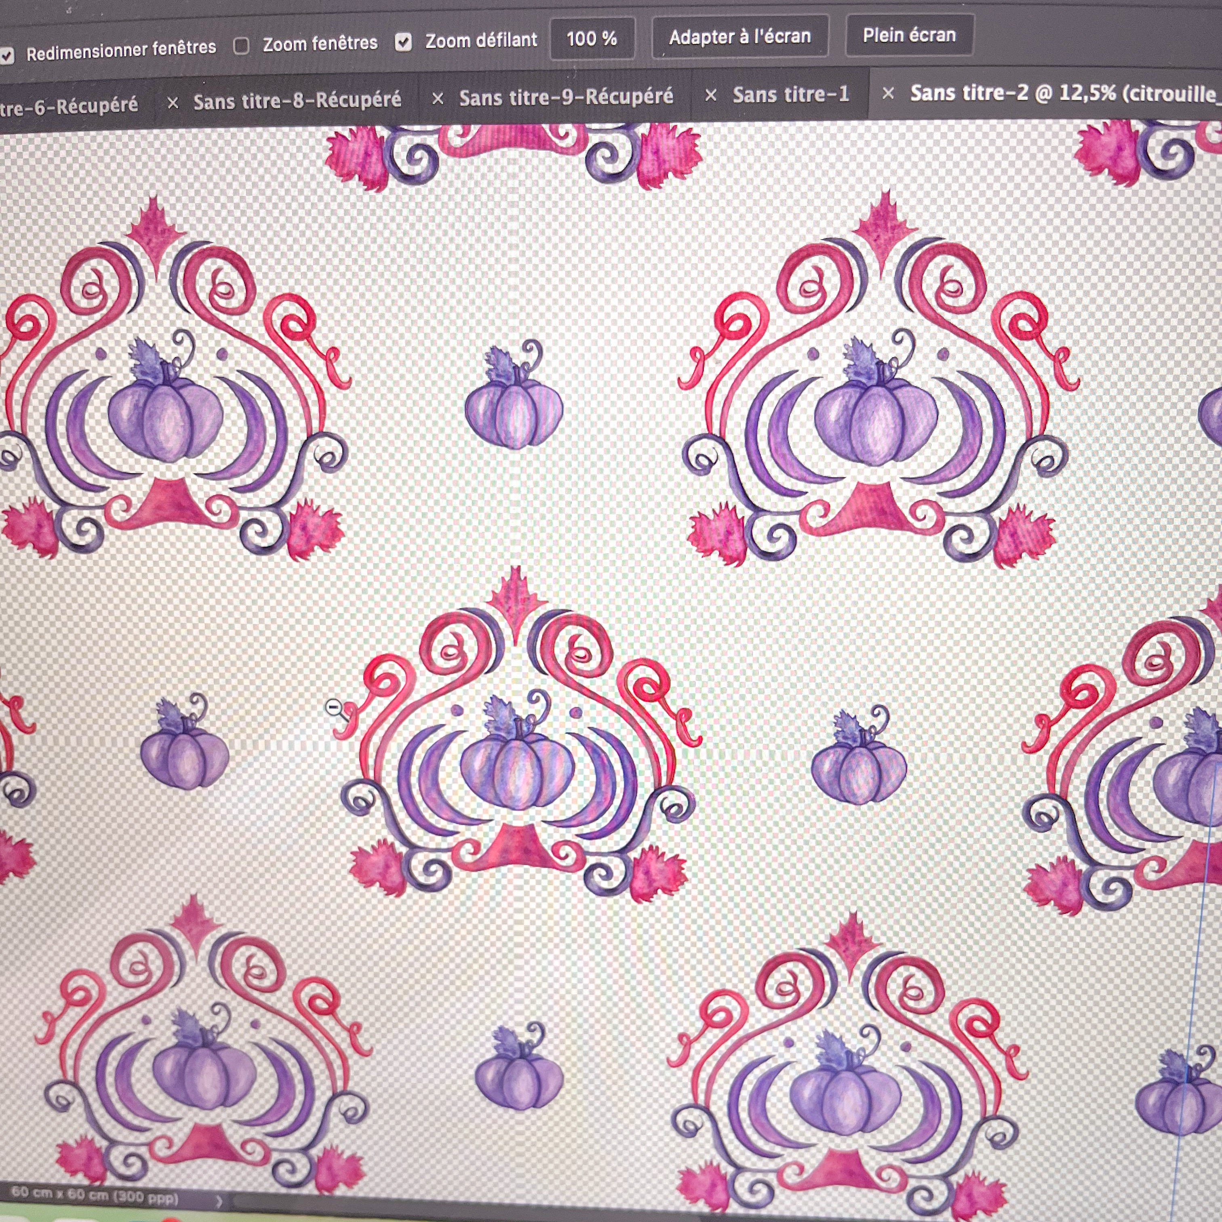Close the Sans titre-9-Récupéré document tab
The height and width of the screenshot is (1222, 1222).
point(437,99)
